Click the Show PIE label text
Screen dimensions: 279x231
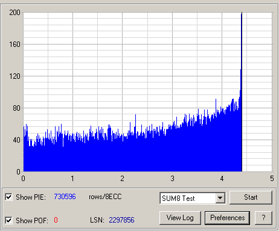click(x=31, y=197)
